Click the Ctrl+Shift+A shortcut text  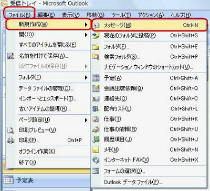[184, 78]
